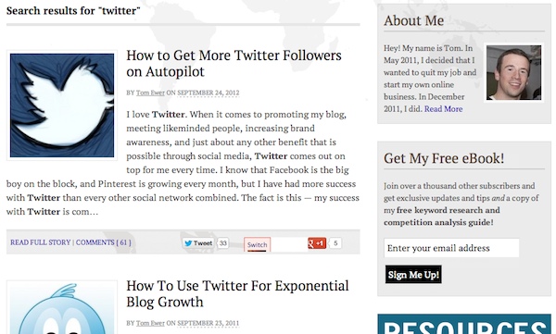The height and width of the screenshot is (334, 556).
Task: Focus the "Enter your email address" field
Action: pyautogui.click(x=451, y=248)
